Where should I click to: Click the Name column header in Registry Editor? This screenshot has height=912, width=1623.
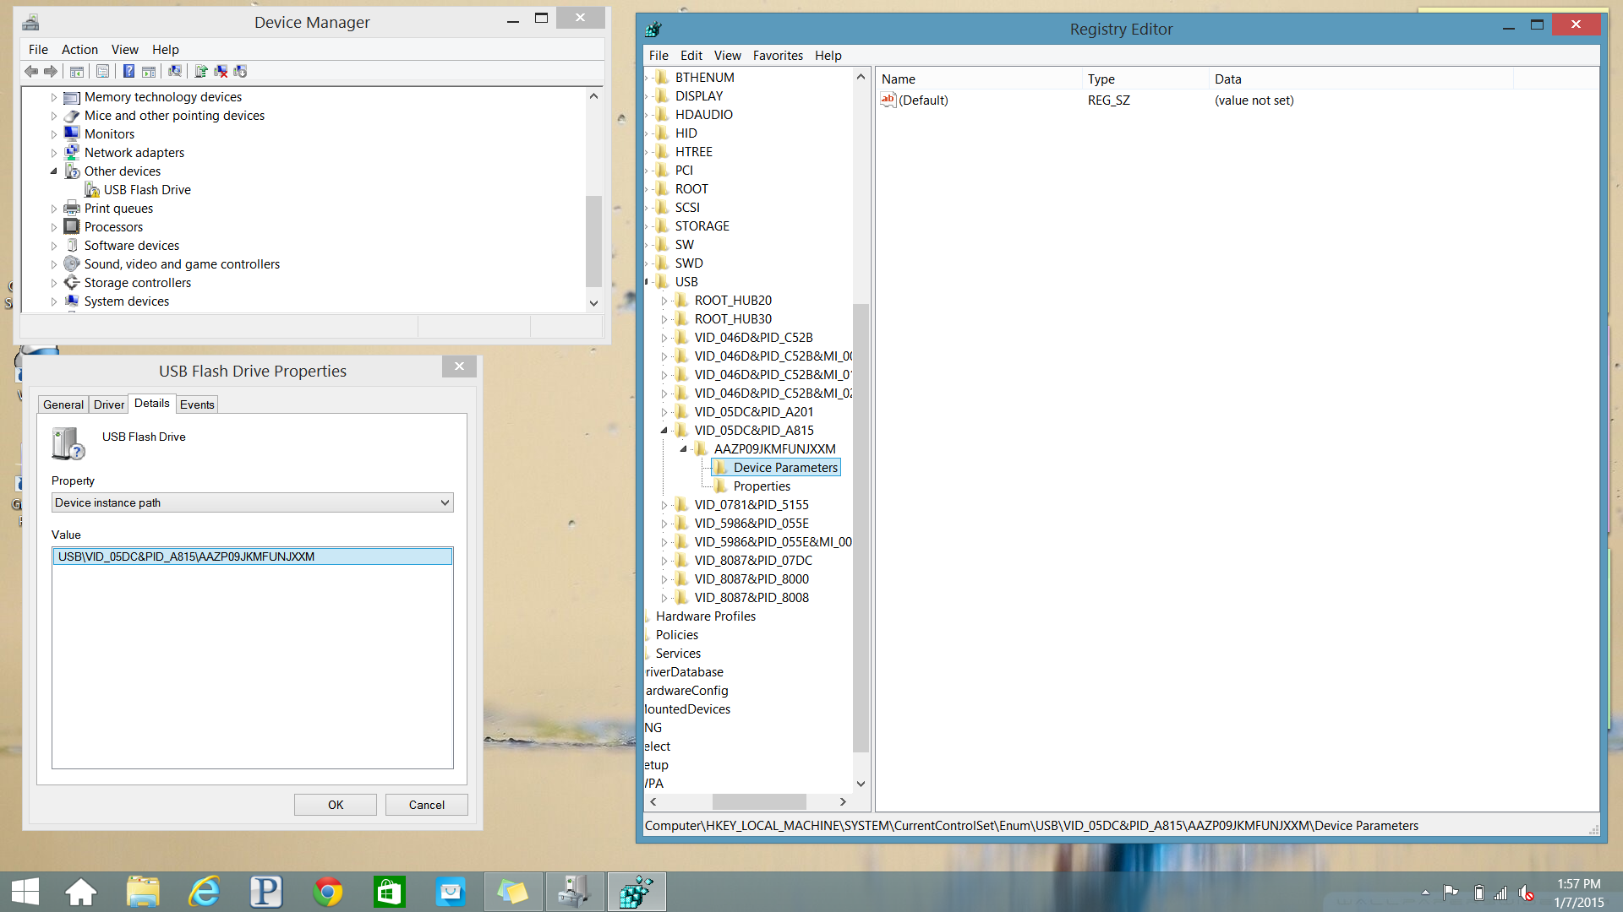pos(979,79)
